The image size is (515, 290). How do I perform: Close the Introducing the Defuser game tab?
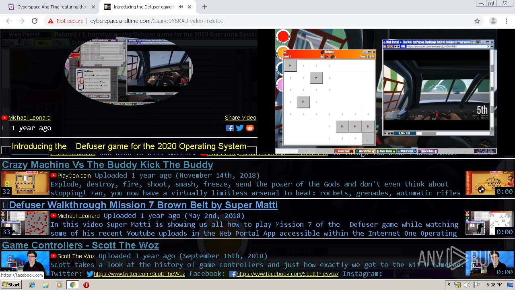[189, 7]
